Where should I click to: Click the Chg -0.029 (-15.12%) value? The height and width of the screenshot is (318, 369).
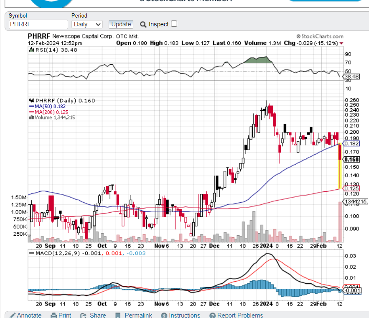pos(311,43)
